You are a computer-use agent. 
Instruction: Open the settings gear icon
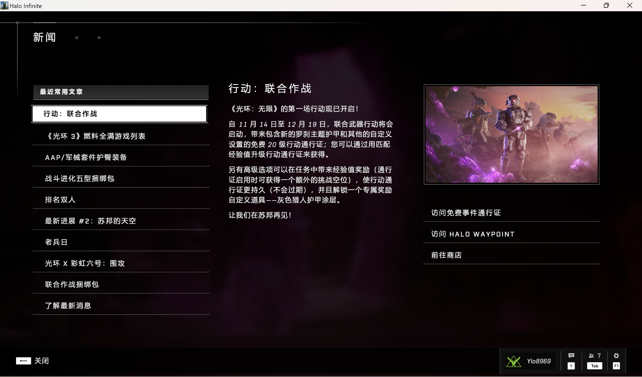(616, 356)
